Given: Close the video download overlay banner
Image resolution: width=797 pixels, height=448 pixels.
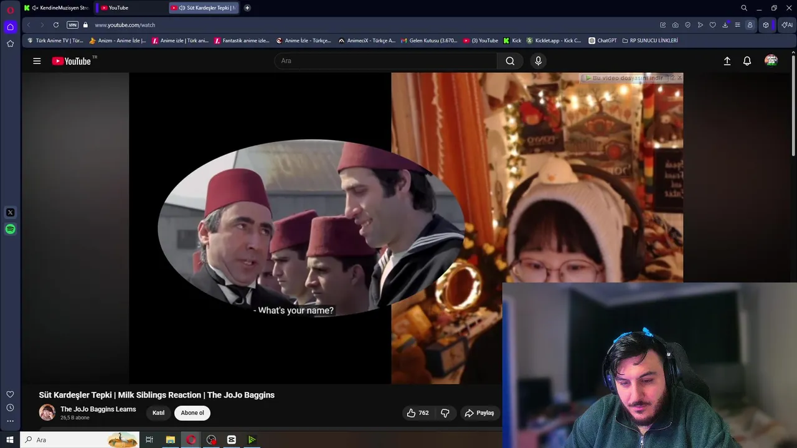Looking at the screenshot, I should pyautogui.click(x=679, y=78).
